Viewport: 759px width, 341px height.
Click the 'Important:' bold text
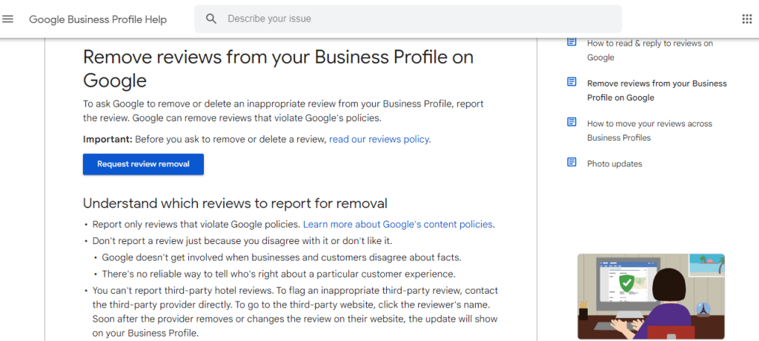click(107, 140)
